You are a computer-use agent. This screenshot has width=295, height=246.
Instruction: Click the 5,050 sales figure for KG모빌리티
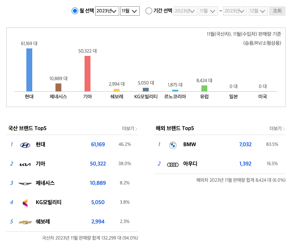[x=98, y=202]
